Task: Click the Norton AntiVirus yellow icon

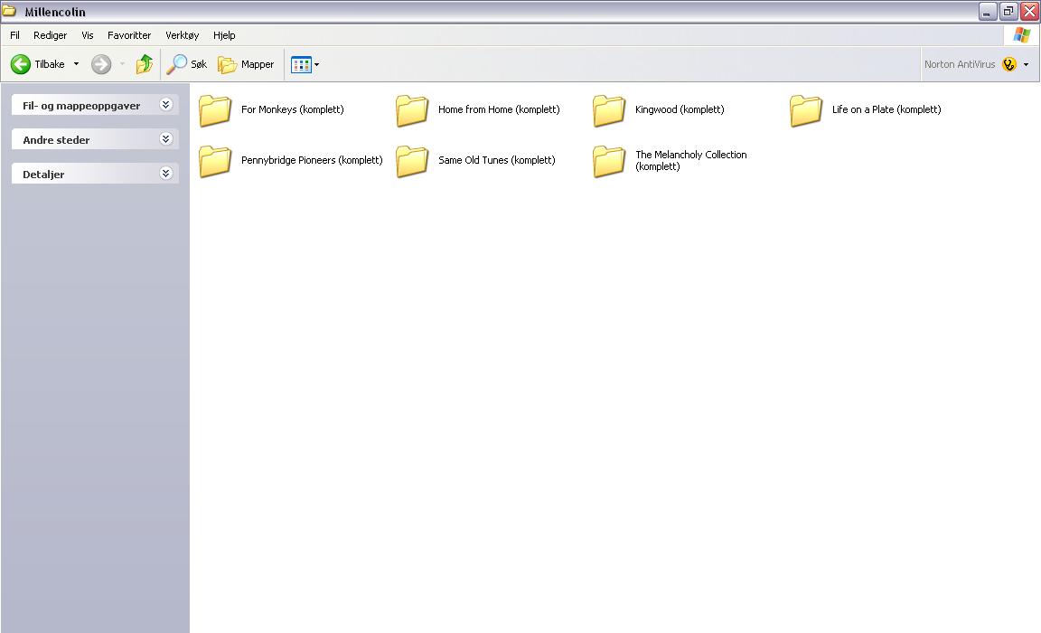Action: 1009,64
